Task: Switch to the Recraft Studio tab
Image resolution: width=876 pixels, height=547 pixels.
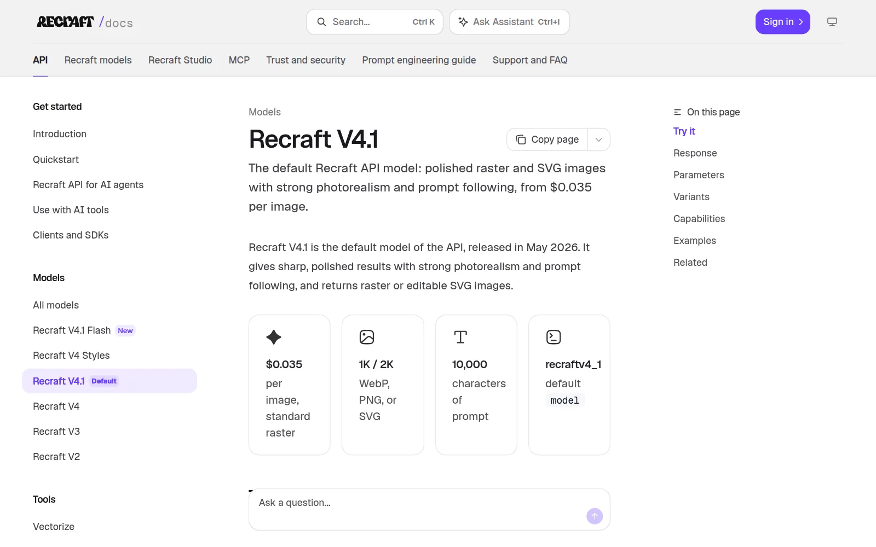Action: coord(180,60)
